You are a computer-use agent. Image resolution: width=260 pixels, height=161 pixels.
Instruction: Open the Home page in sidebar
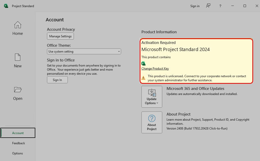18,28
